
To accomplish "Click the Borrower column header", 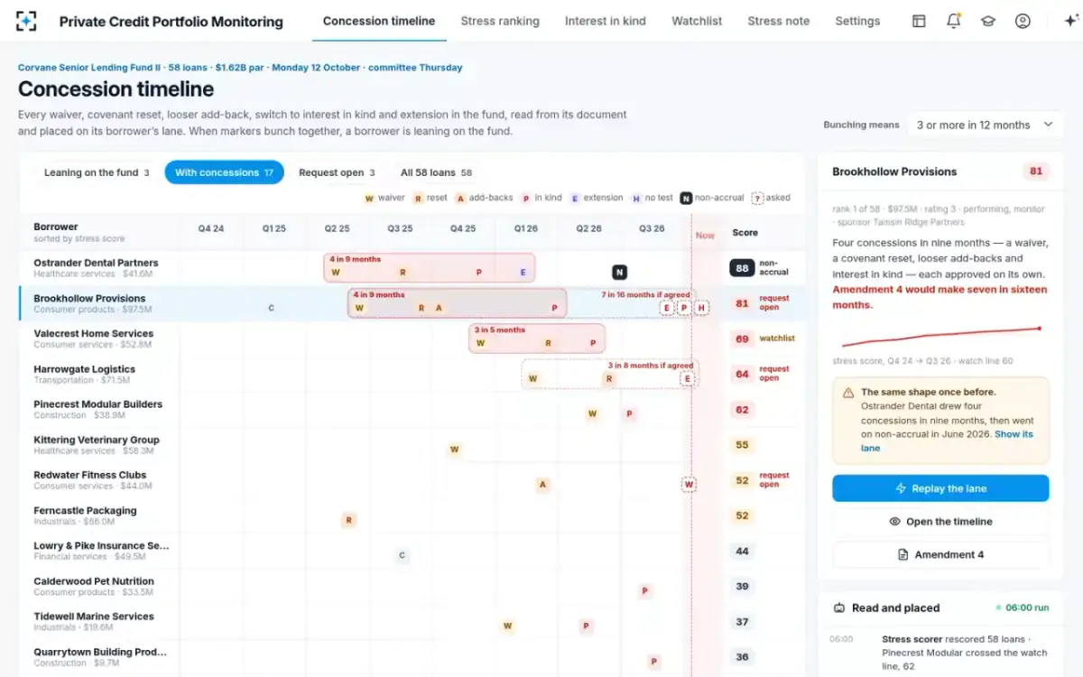I will coord(56,227).
